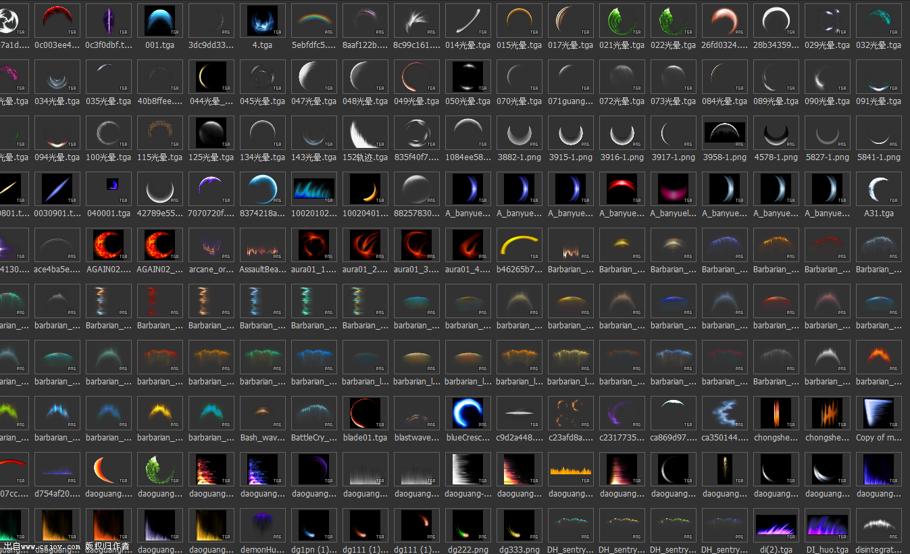The image size is (910, 554).
Task: Select the label 'blastwave...'
Action: (417, 438)
